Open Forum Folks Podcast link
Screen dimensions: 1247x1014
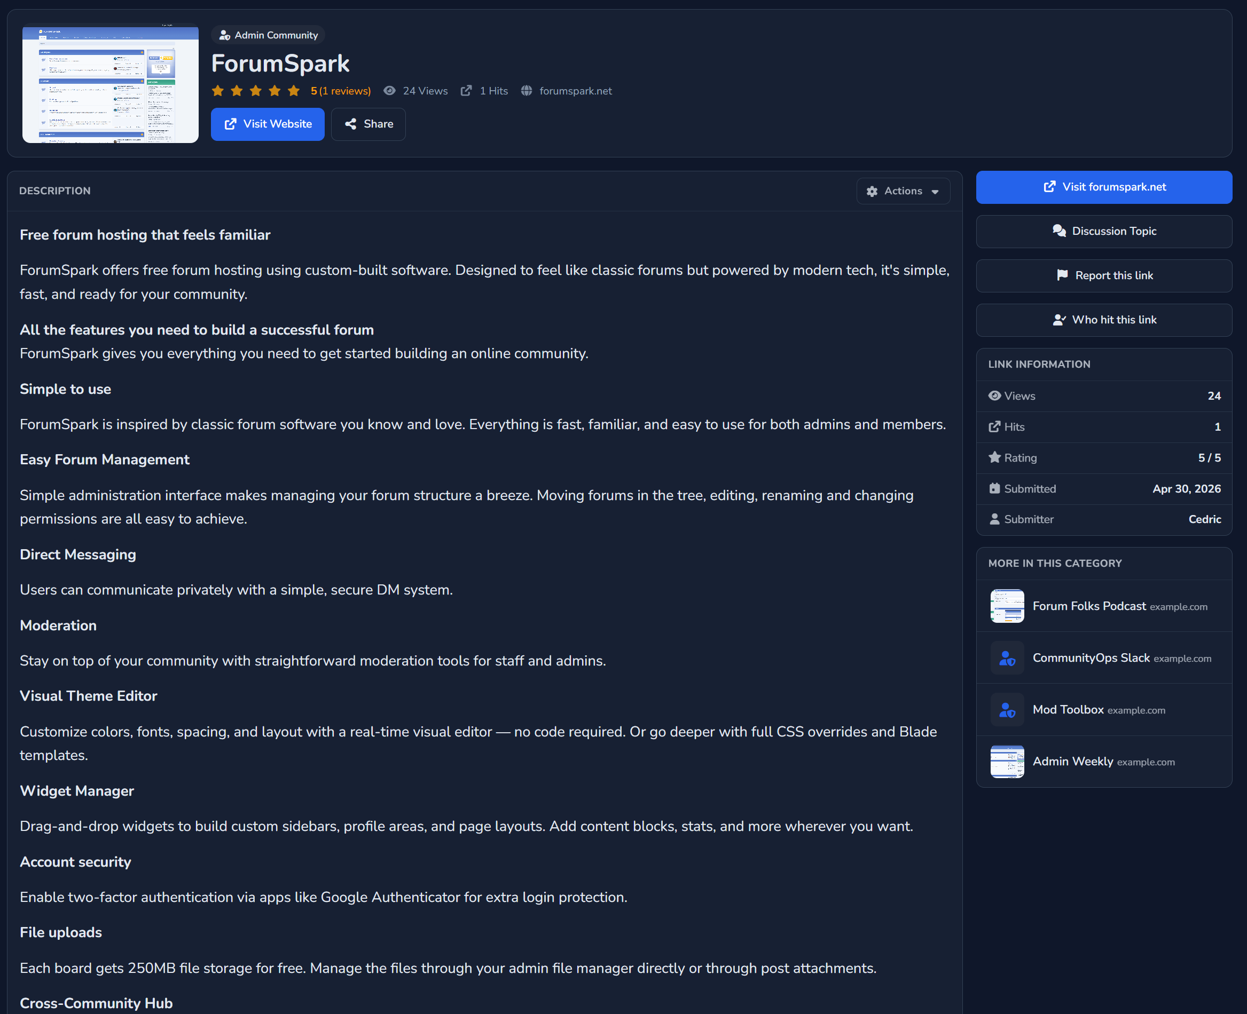1088,606
